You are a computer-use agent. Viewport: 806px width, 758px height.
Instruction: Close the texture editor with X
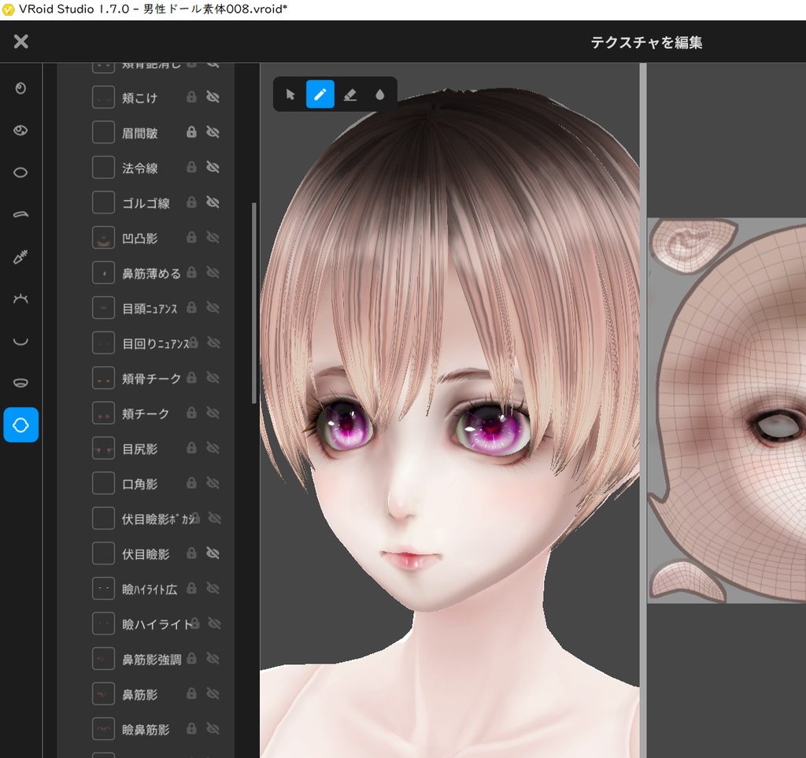[21, 41]
